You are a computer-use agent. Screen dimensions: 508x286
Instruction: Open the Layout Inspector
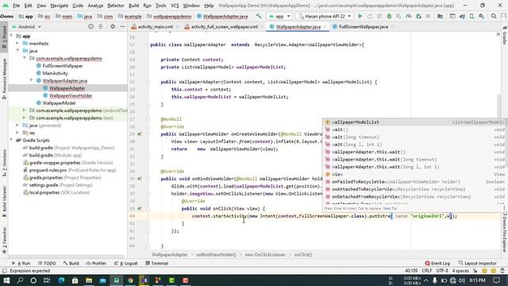tap(478, 263)
